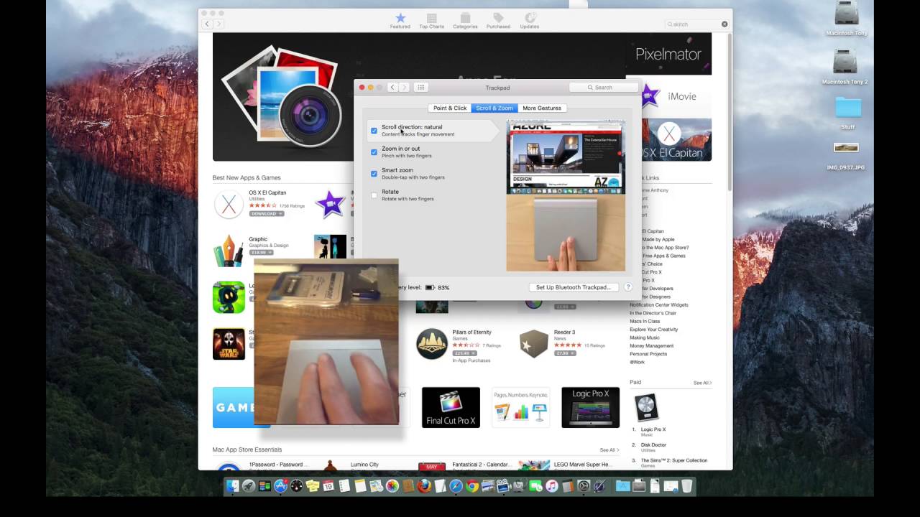Open Macintosh Tony drive on desktop
Image resolution: width=920 pixels, height=517 pixels.
pyautogui.click(x=846, y=18)
